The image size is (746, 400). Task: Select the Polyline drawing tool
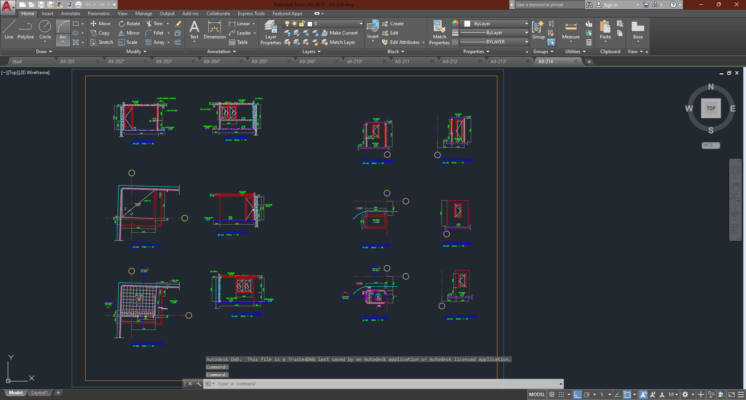tap(26, 30)
